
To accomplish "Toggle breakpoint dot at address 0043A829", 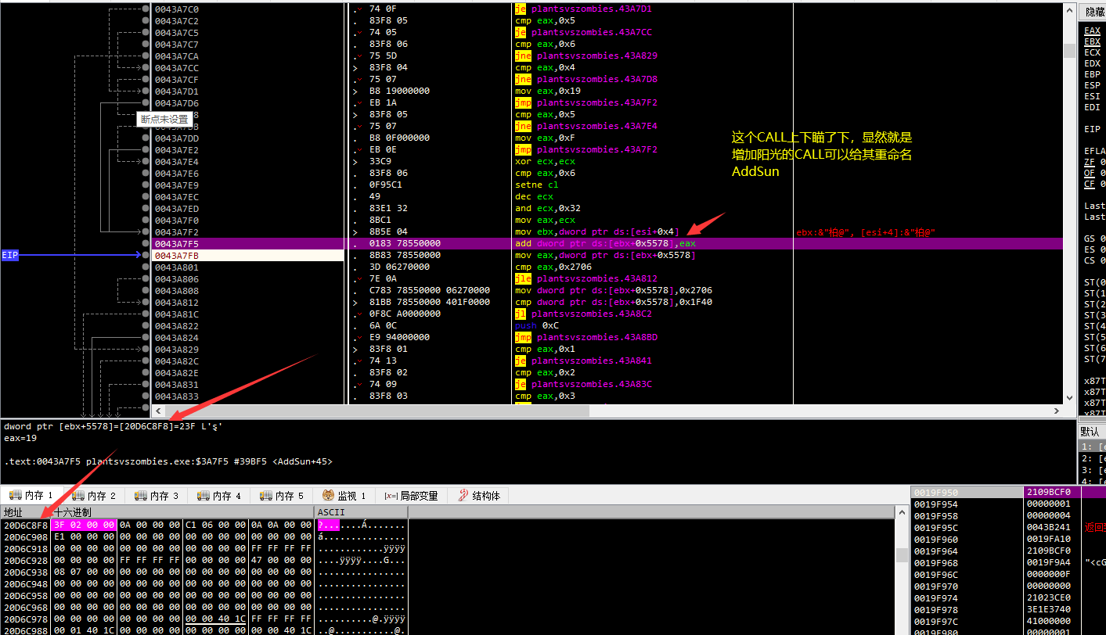I will pyautogui.click(x=146, y=350).
